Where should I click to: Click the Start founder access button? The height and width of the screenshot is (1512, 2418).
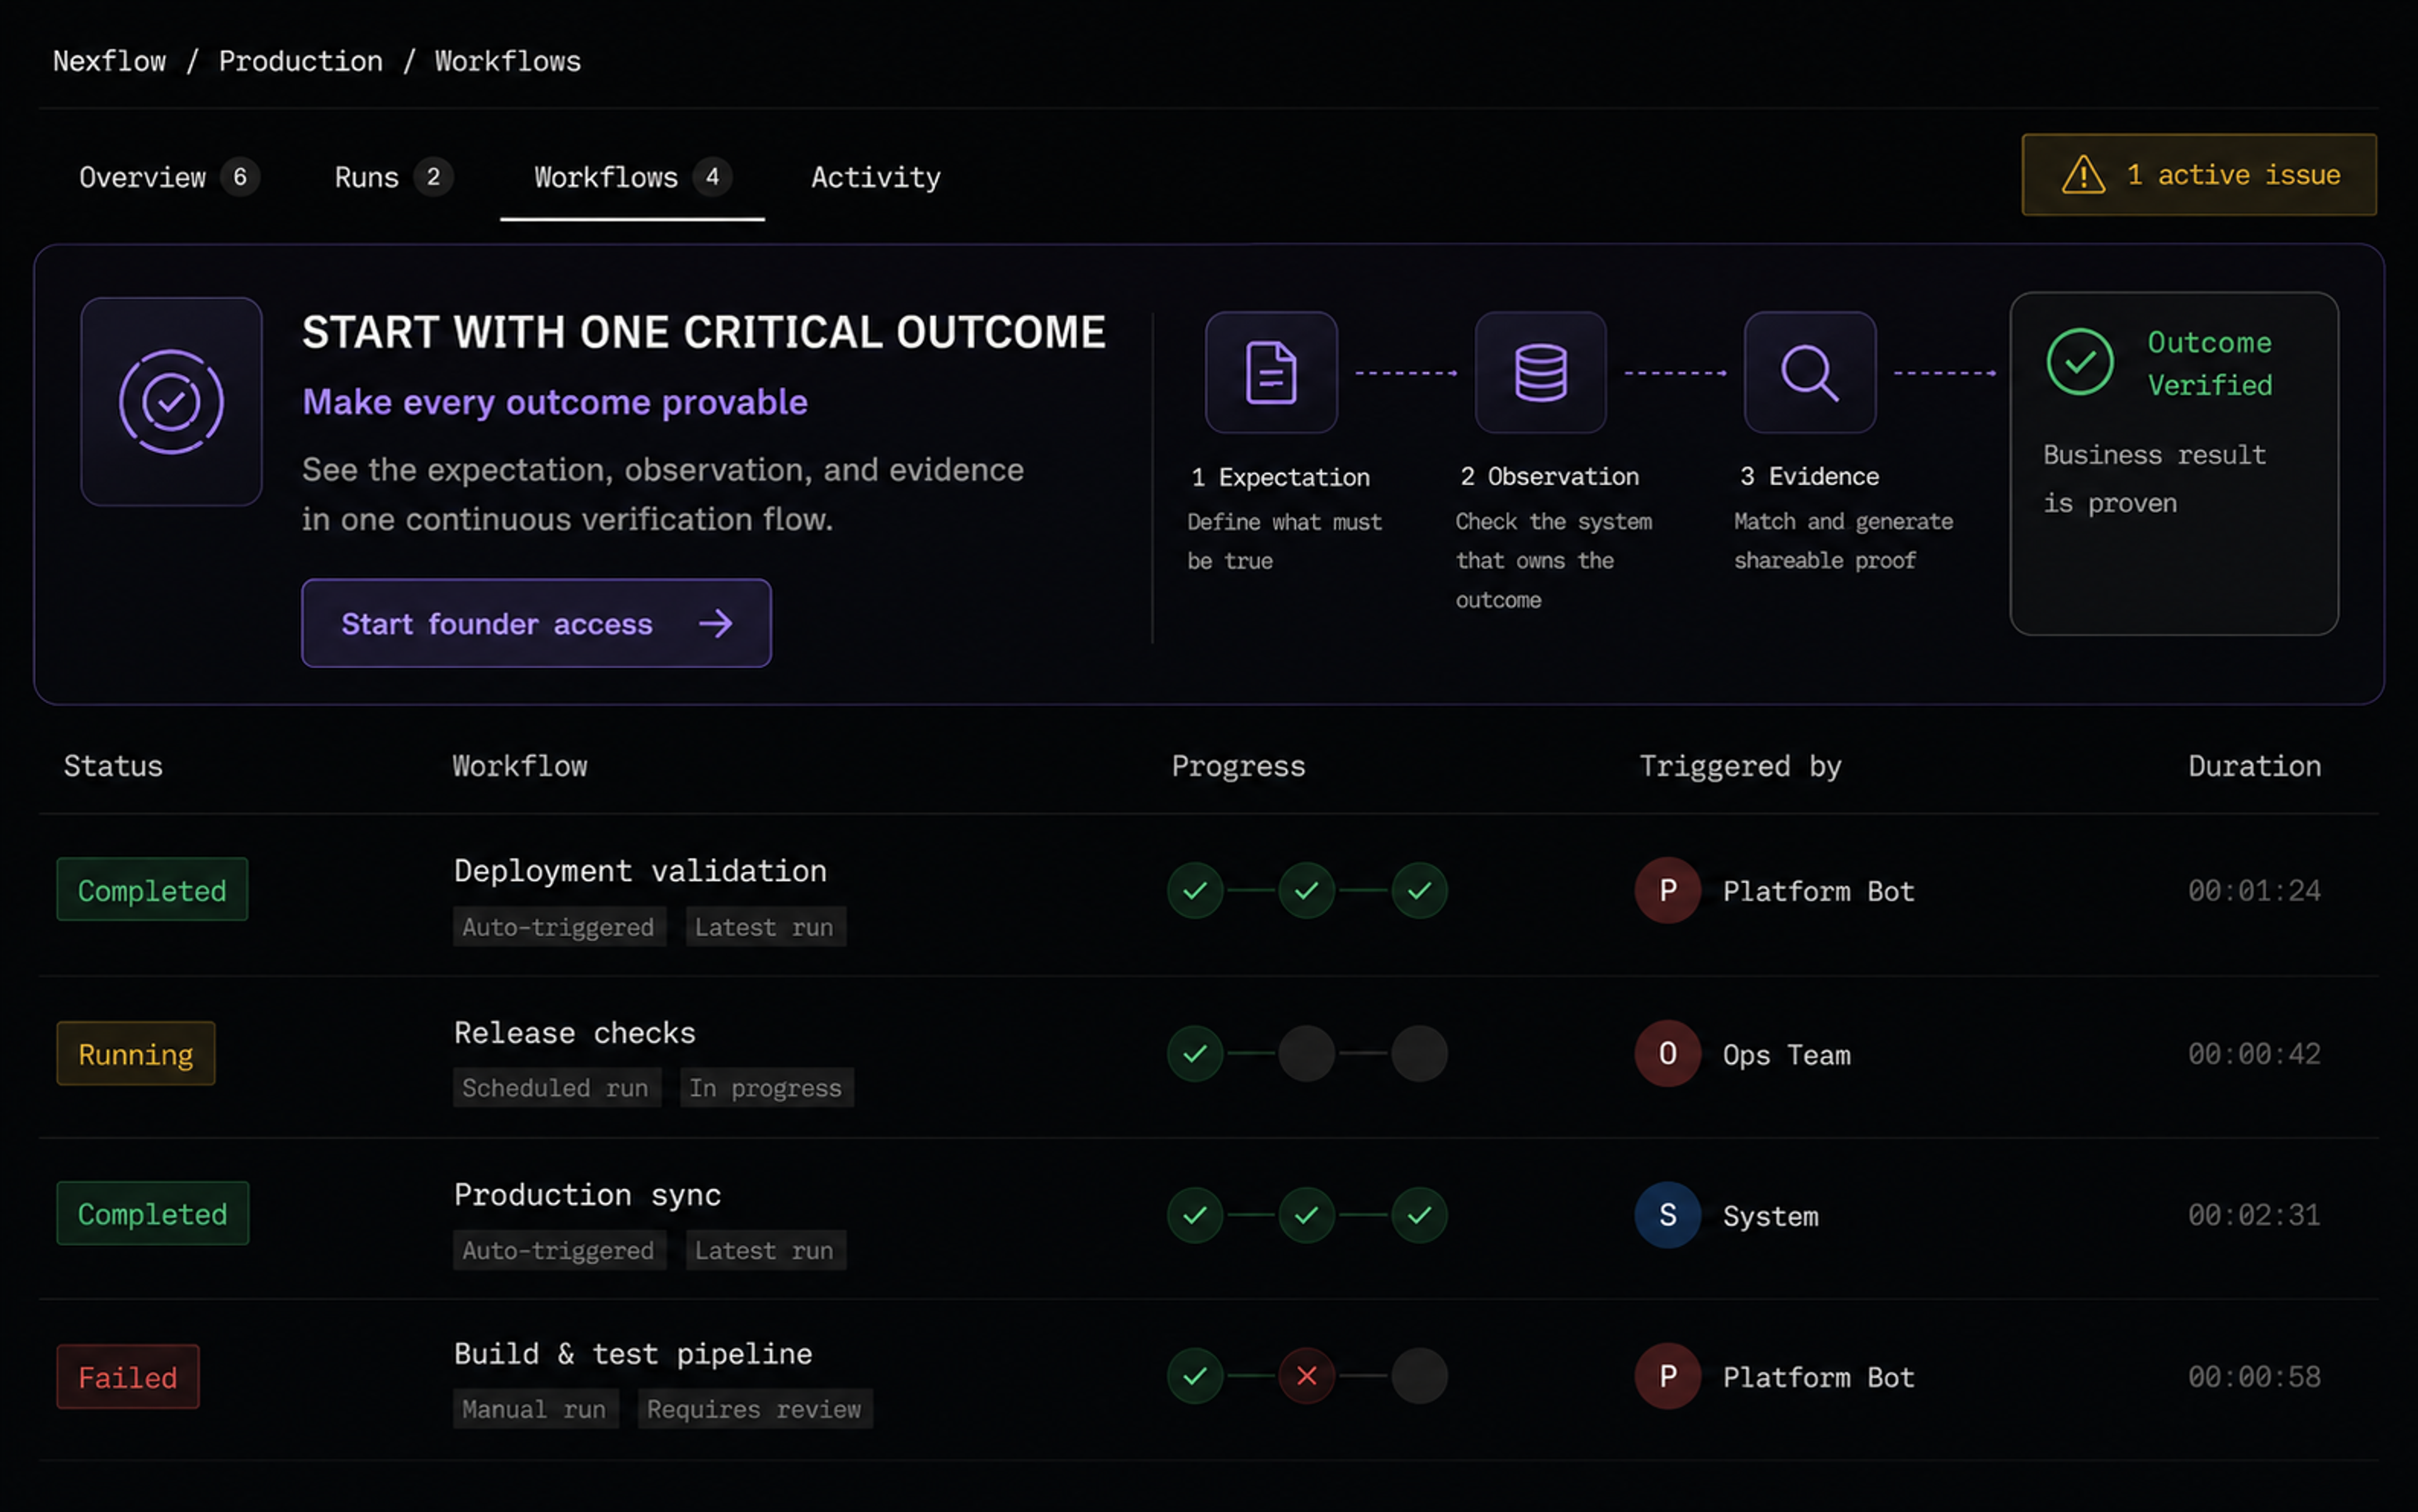pyautogui.click(x=536, y=623)
